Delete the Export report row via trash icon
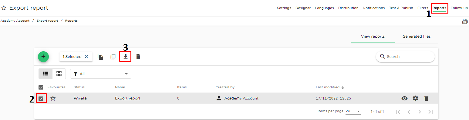The image size is (469, 120). click(426, 98)
